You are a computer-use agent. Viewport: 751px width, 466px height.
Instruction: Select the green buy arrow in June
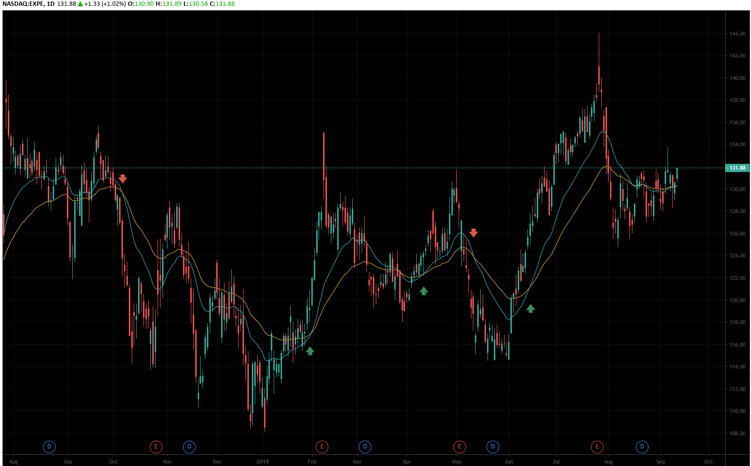tap(530, 308)
